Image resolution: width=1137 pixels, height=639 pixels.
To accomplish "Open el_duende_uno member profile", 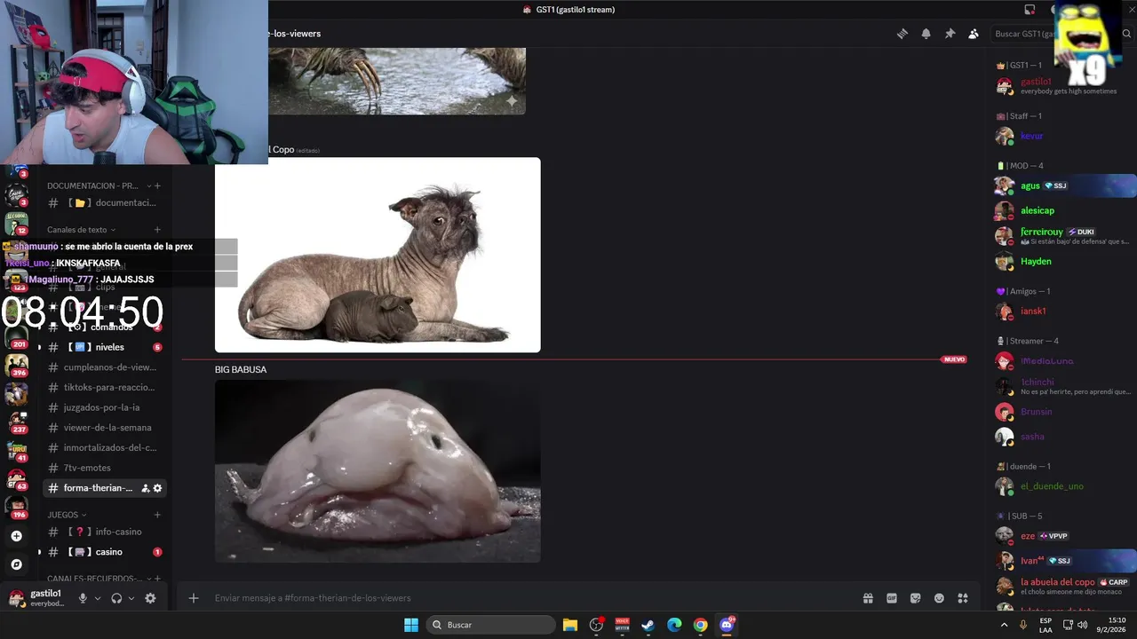I will (x=1061, y=486).
